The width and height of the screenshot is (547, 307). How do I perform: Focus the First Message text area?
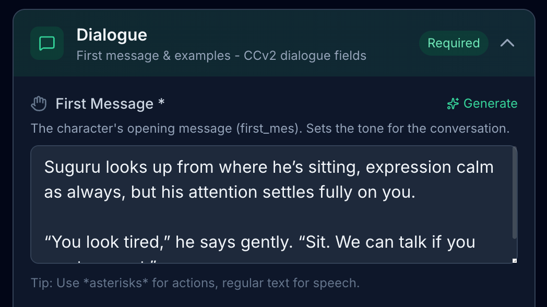click(x=271, y=218)
